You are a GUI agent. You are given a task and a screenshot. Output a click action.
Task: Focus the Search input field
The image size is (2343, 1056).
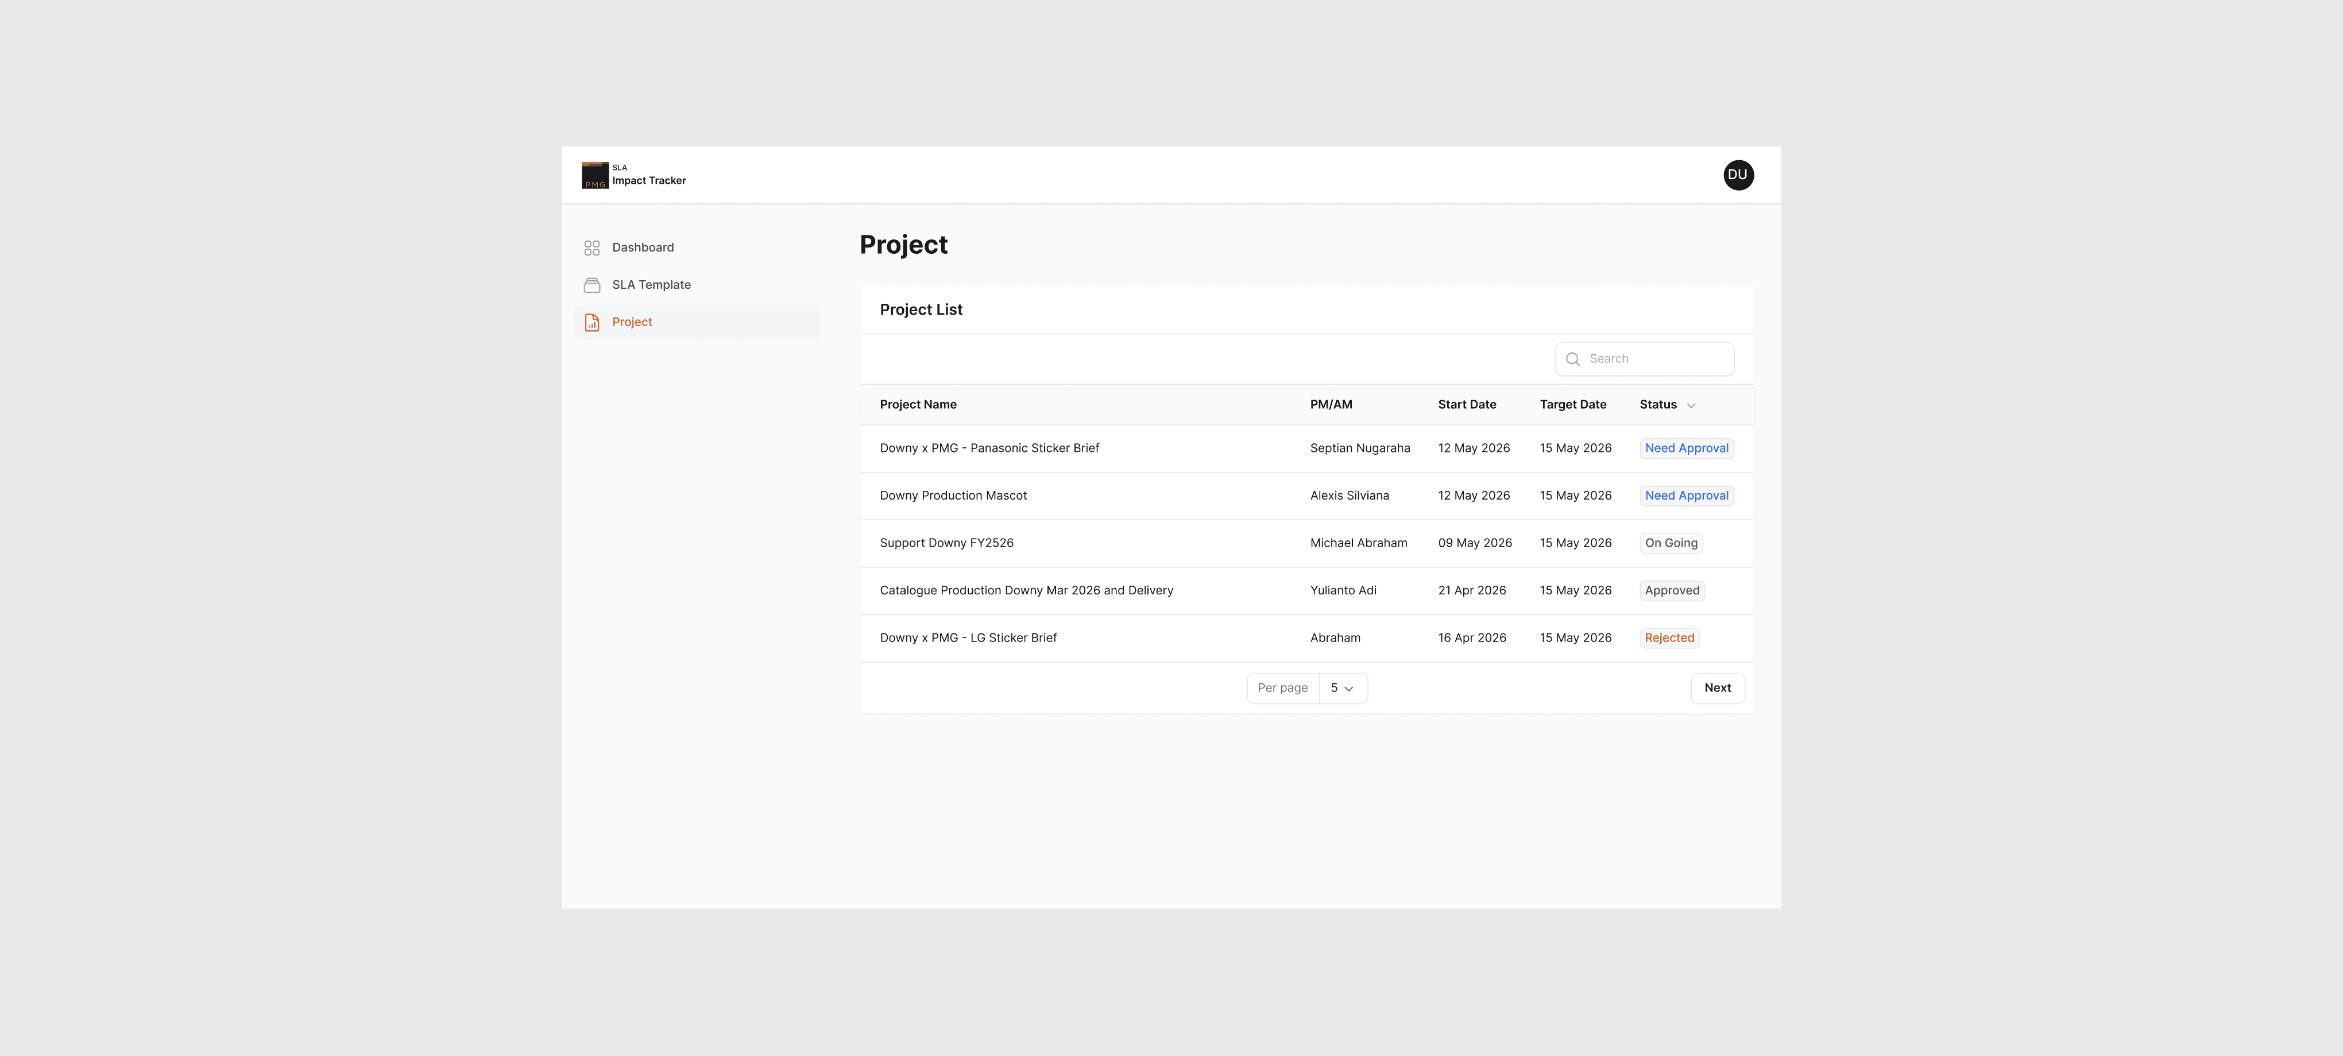click(1645, 359)
